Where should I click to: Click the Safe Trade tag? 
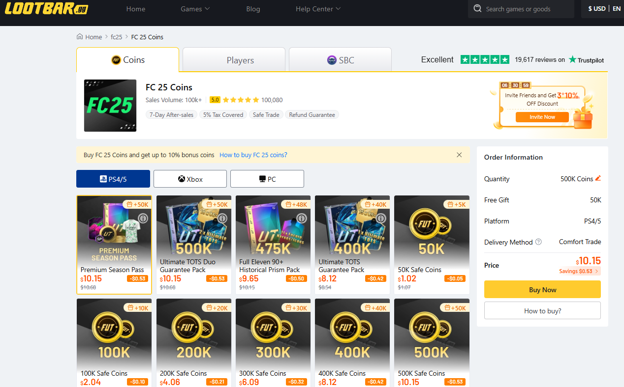[x=266, y=115]
